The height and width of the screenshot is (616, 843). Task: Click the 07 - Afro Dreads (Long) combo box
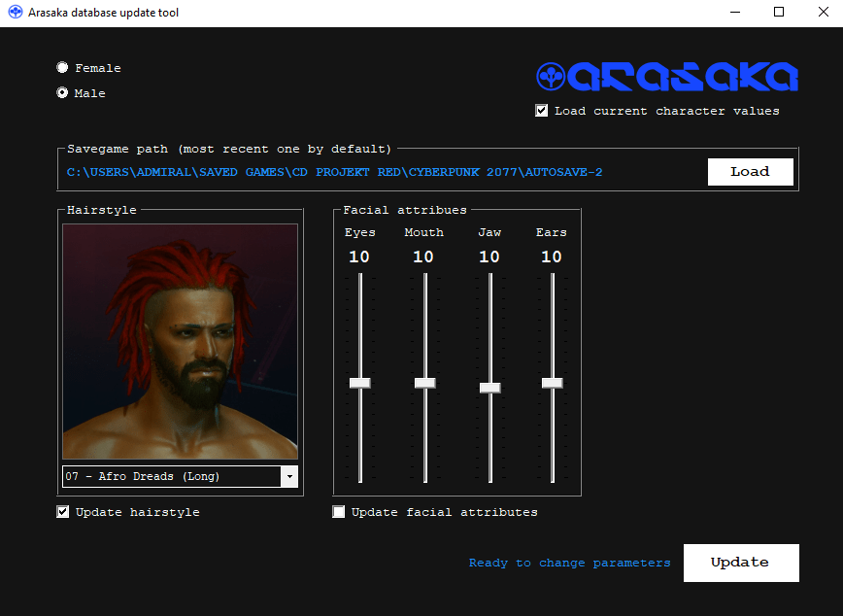pyautogui.click(x=171, y=477)
